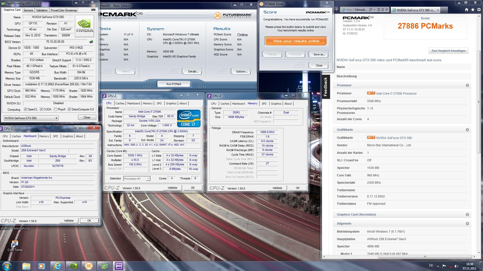
Task: Open address bar search dropdown arrow
Action: pos(374,10)
